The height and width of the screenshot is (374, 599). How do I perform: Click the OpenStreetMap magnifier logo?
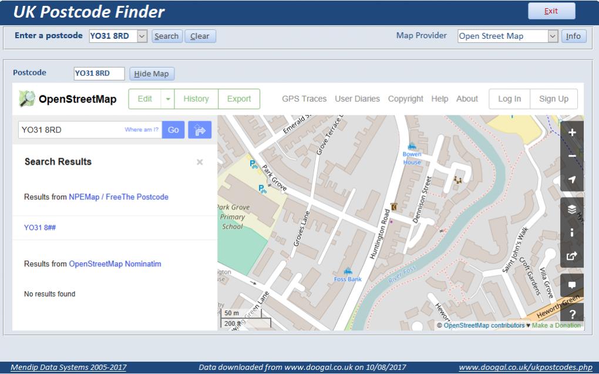click(x=27, y=99)
